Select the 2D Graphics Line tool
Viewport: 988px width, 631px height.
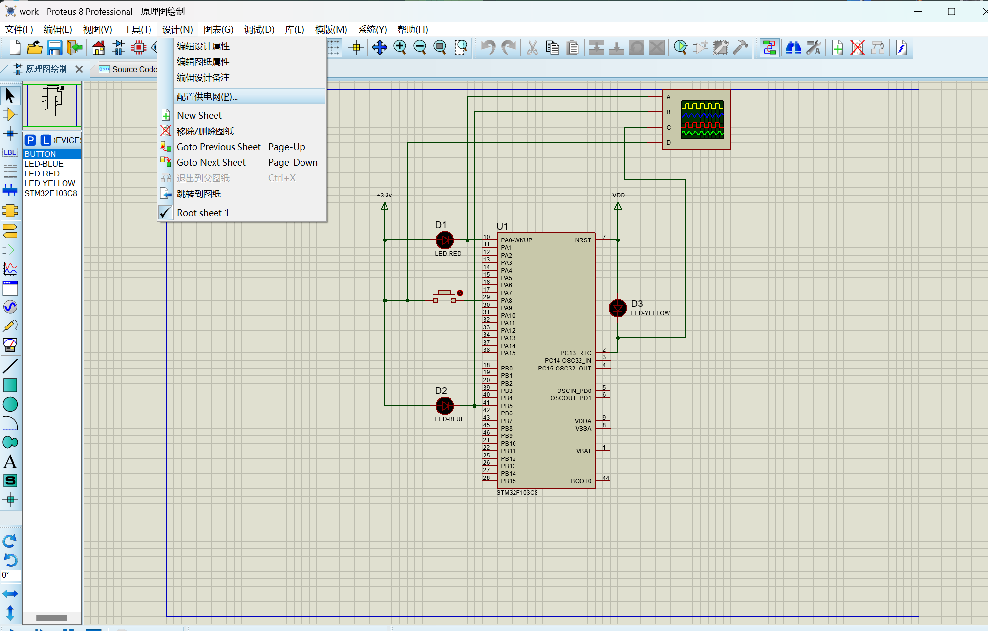[x=10, y=366]
